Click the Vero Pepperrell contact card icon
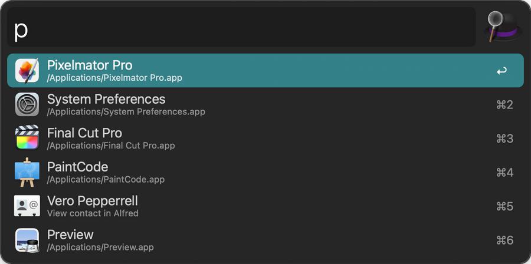531x264 pixels. [x=27, y=206]
